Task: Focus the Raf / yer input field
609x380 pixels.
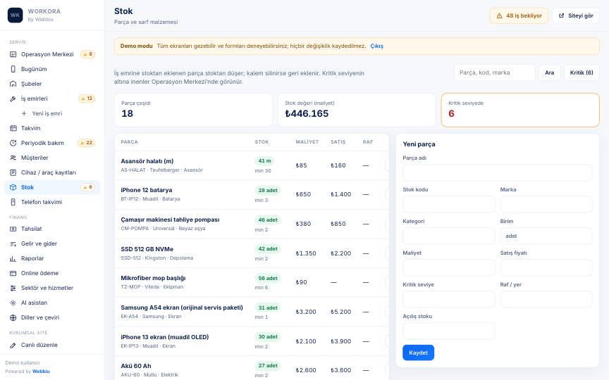Action: tap(546, 299)
